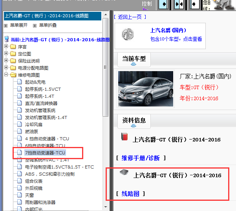
Task: Click the page icon next to 起动&充电
Action: coord(19,82)
